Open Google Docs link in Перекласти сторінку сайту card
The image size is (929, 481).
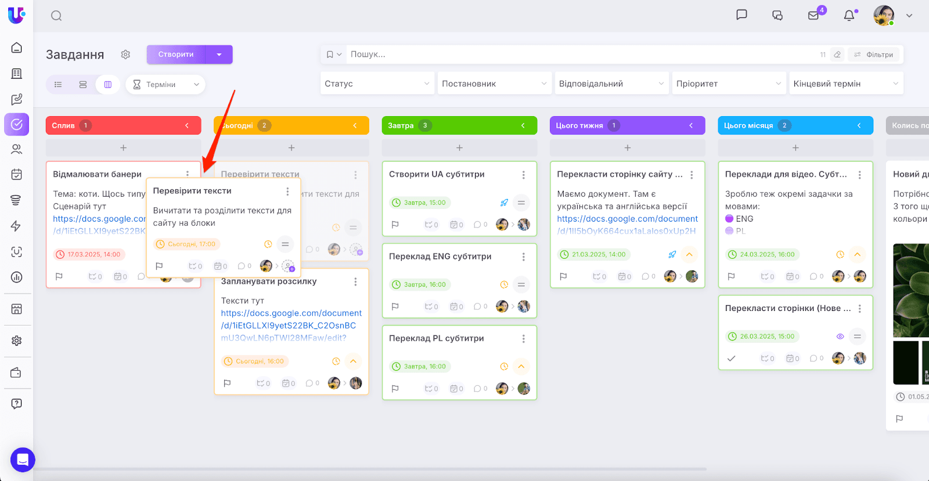(x=628, y=225)
